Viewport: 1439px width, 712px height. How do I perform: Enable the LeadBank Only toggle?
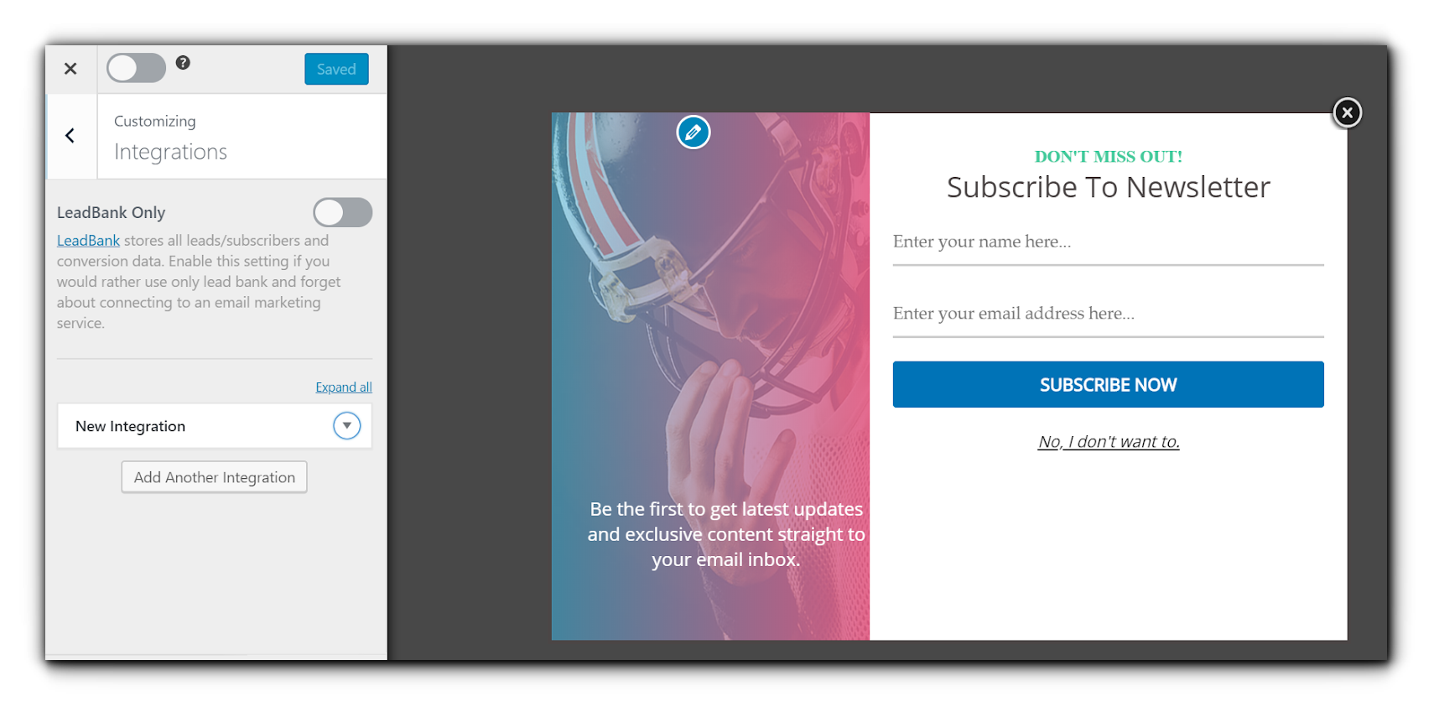click(x=342, y=213)
